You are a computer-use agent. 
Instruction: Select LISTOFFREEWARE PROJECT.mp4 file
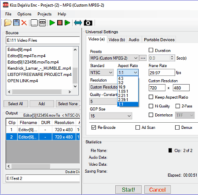pos(40,74)
